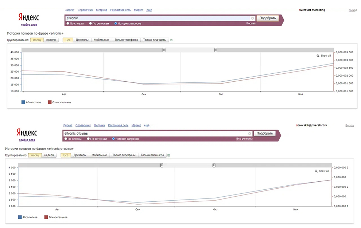Grab right range handle on top chart slider

click(x=216, y=50)
